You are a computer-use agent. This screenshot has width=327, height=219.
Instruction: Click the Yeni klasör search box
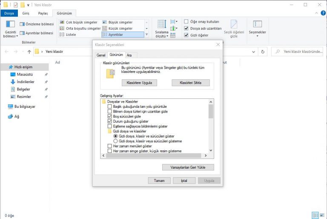tap(298, 52)
